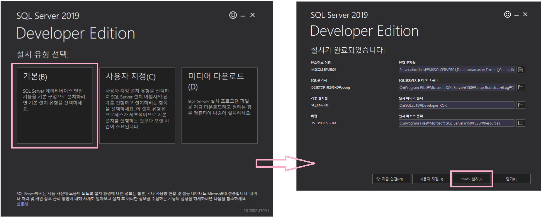Click the SQL administrator DESKTOP-9EBJ8K6\young text

[330, 87]
